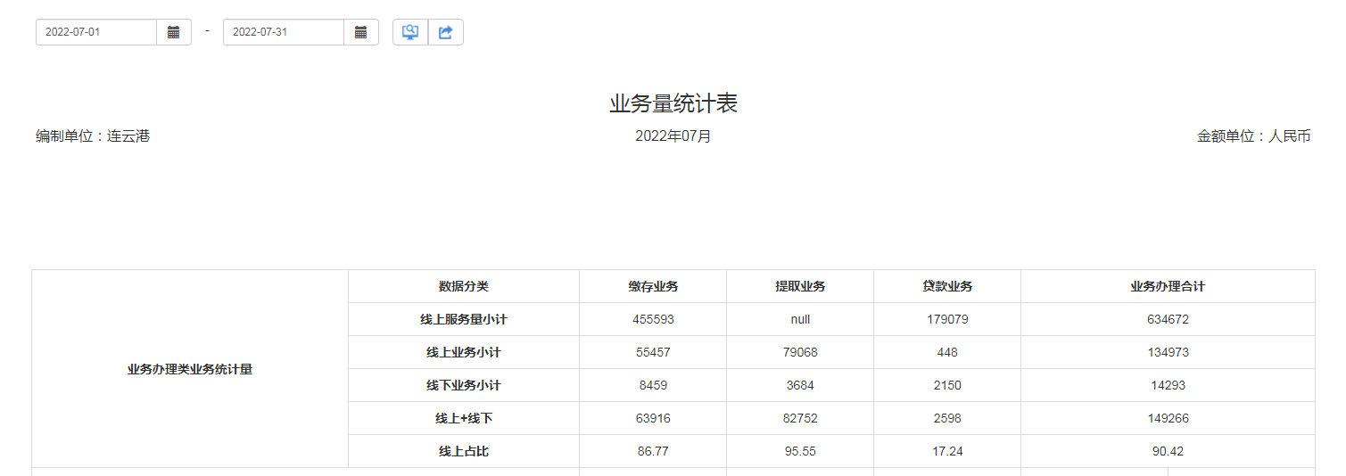Focus the start date field 2022-07-01
The height and width of the screenshot is (476, 1346).
point(96,32)
